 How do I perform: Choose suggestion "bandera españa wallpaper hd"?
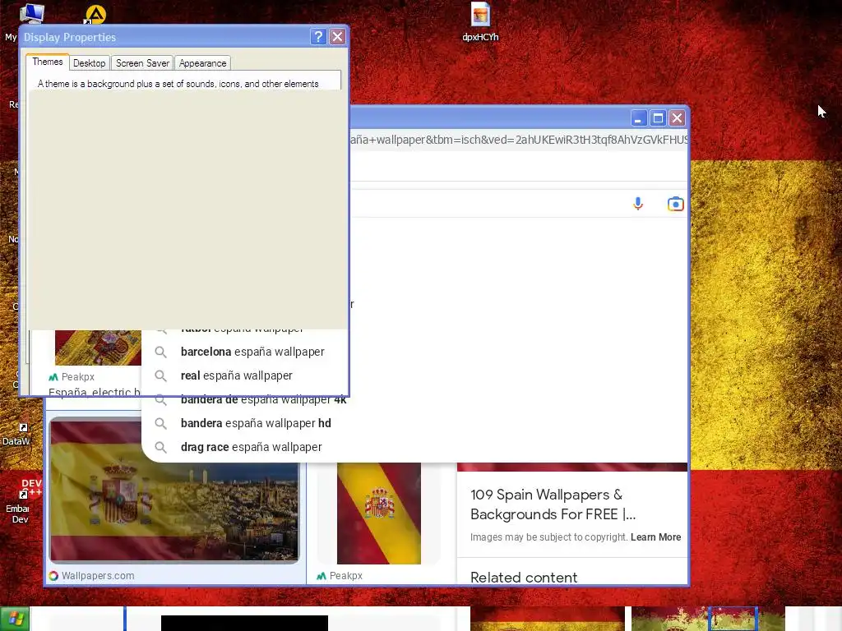coord(256,423)
